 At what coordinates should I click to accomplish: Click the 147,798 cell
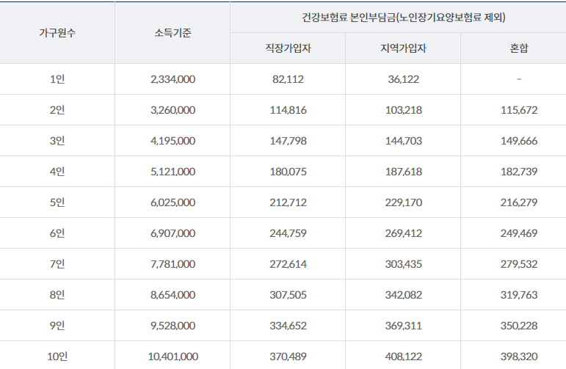288,141
